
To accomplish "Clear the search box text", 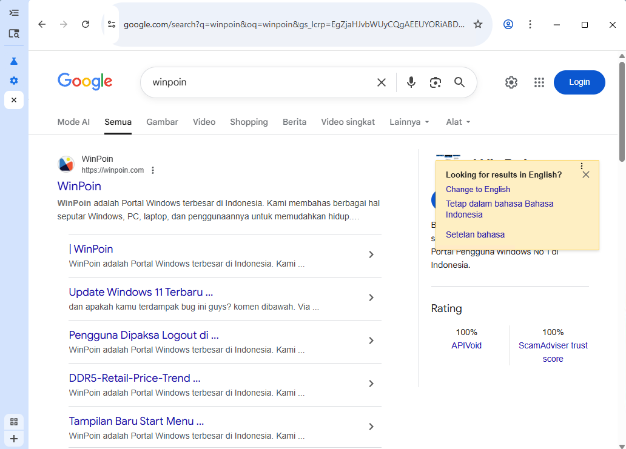I will tap(382, 82).
